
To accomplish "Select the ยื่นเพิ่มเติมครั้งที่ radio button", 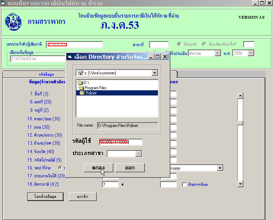I will [x=204, y=44].
